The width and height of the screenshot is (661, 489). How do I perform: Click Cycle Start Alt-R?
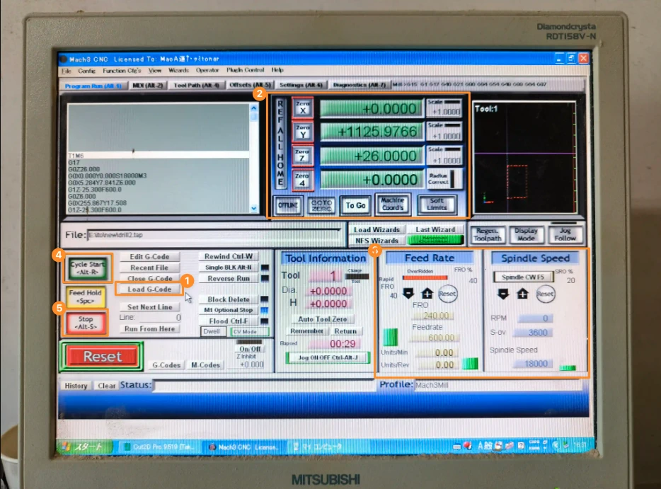87,268
